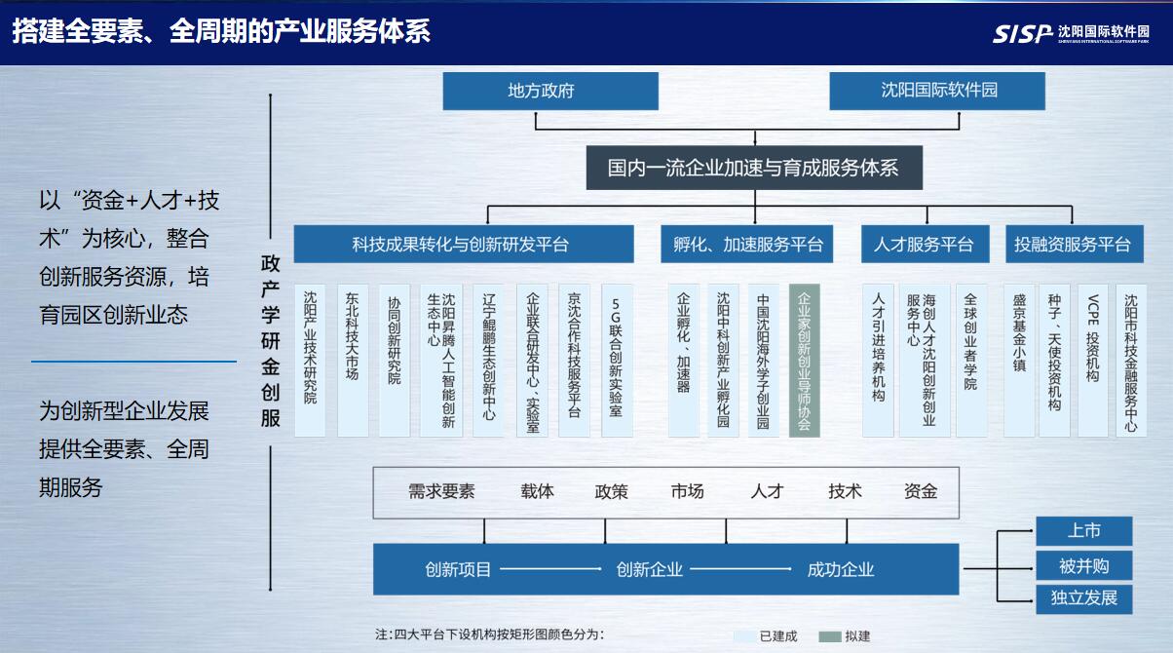The height and width of the screenshot is (653, 1173).
Task: Select the 沈阳昇腾人工智能创新生态中心 box
Action: [441, 361]
